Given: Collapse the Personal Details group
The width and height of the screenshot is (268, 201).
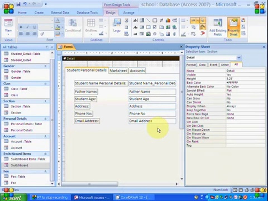Looking at the screenshot, I should [46, 119].
